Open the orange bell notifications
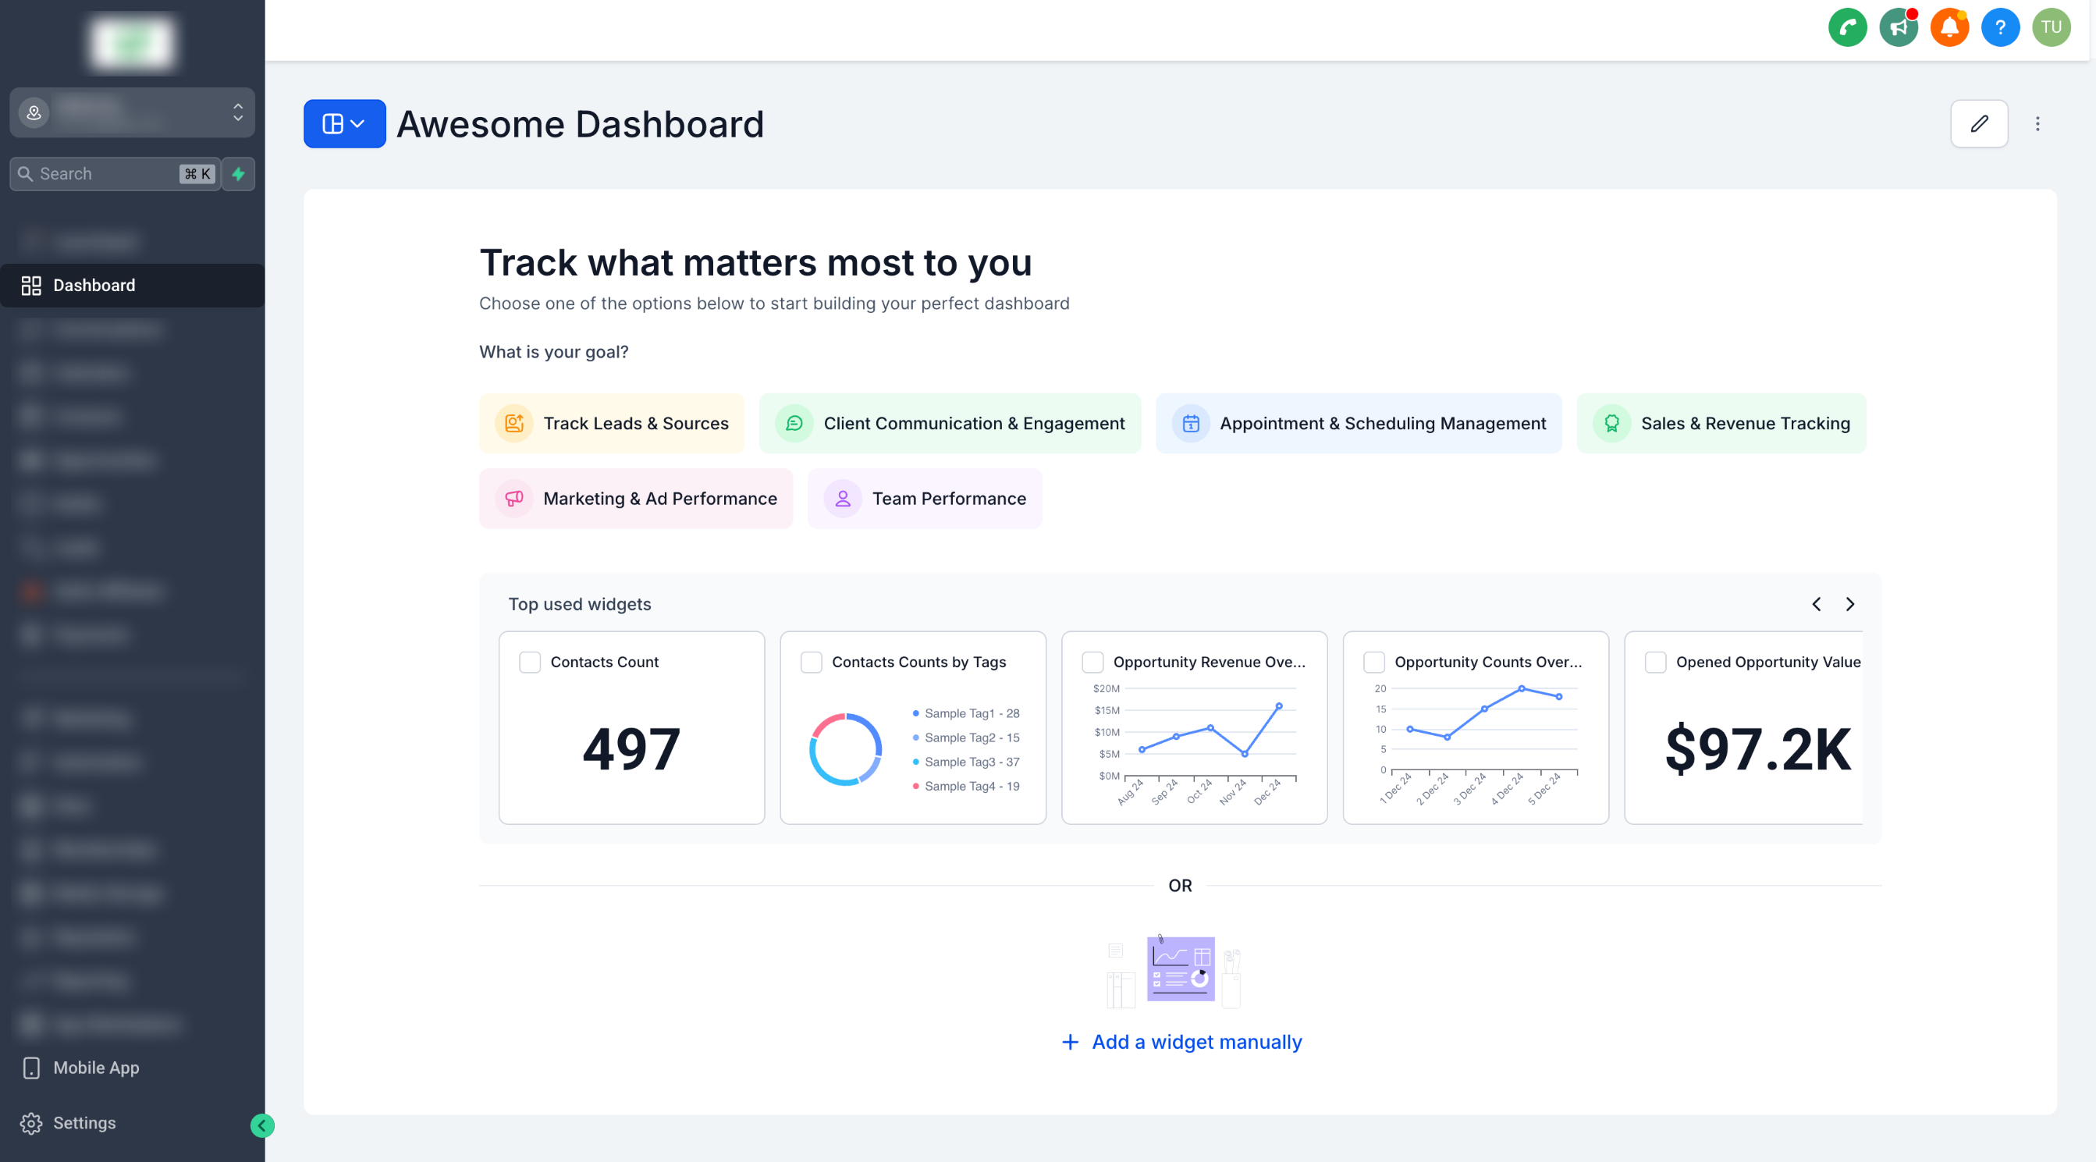This screenshot has height=1162, width=2096. point(1949,27)
